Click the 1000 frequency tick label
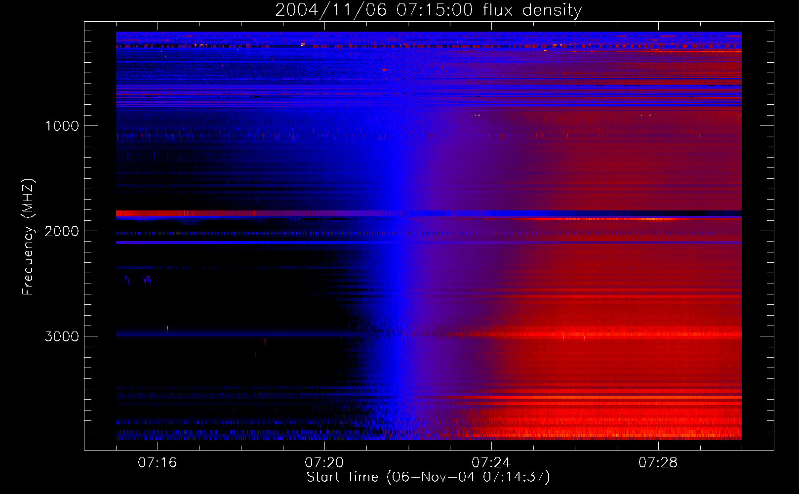799x494 pixels. tap(62, 126)
